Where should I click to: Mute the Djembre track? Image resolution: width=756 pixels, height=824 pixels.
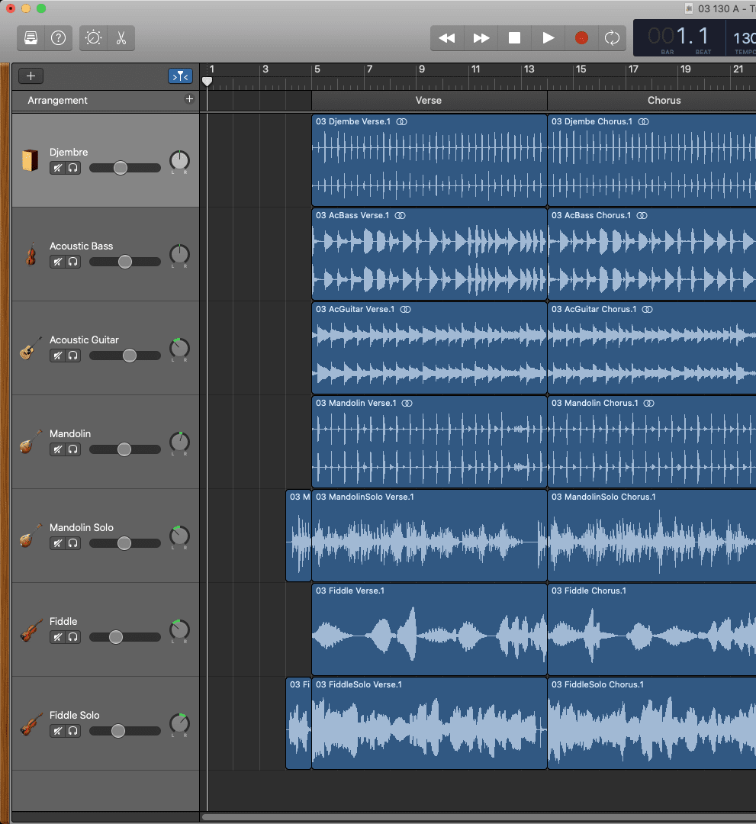click(57, 168)
